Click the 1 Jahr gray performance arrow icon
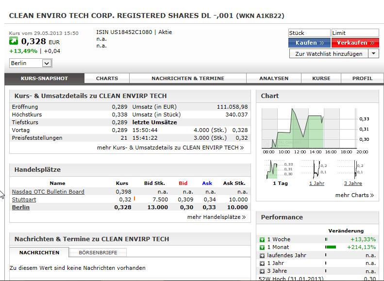The width and height of the screenshot is (384, 281). click(x=262, y=263)
